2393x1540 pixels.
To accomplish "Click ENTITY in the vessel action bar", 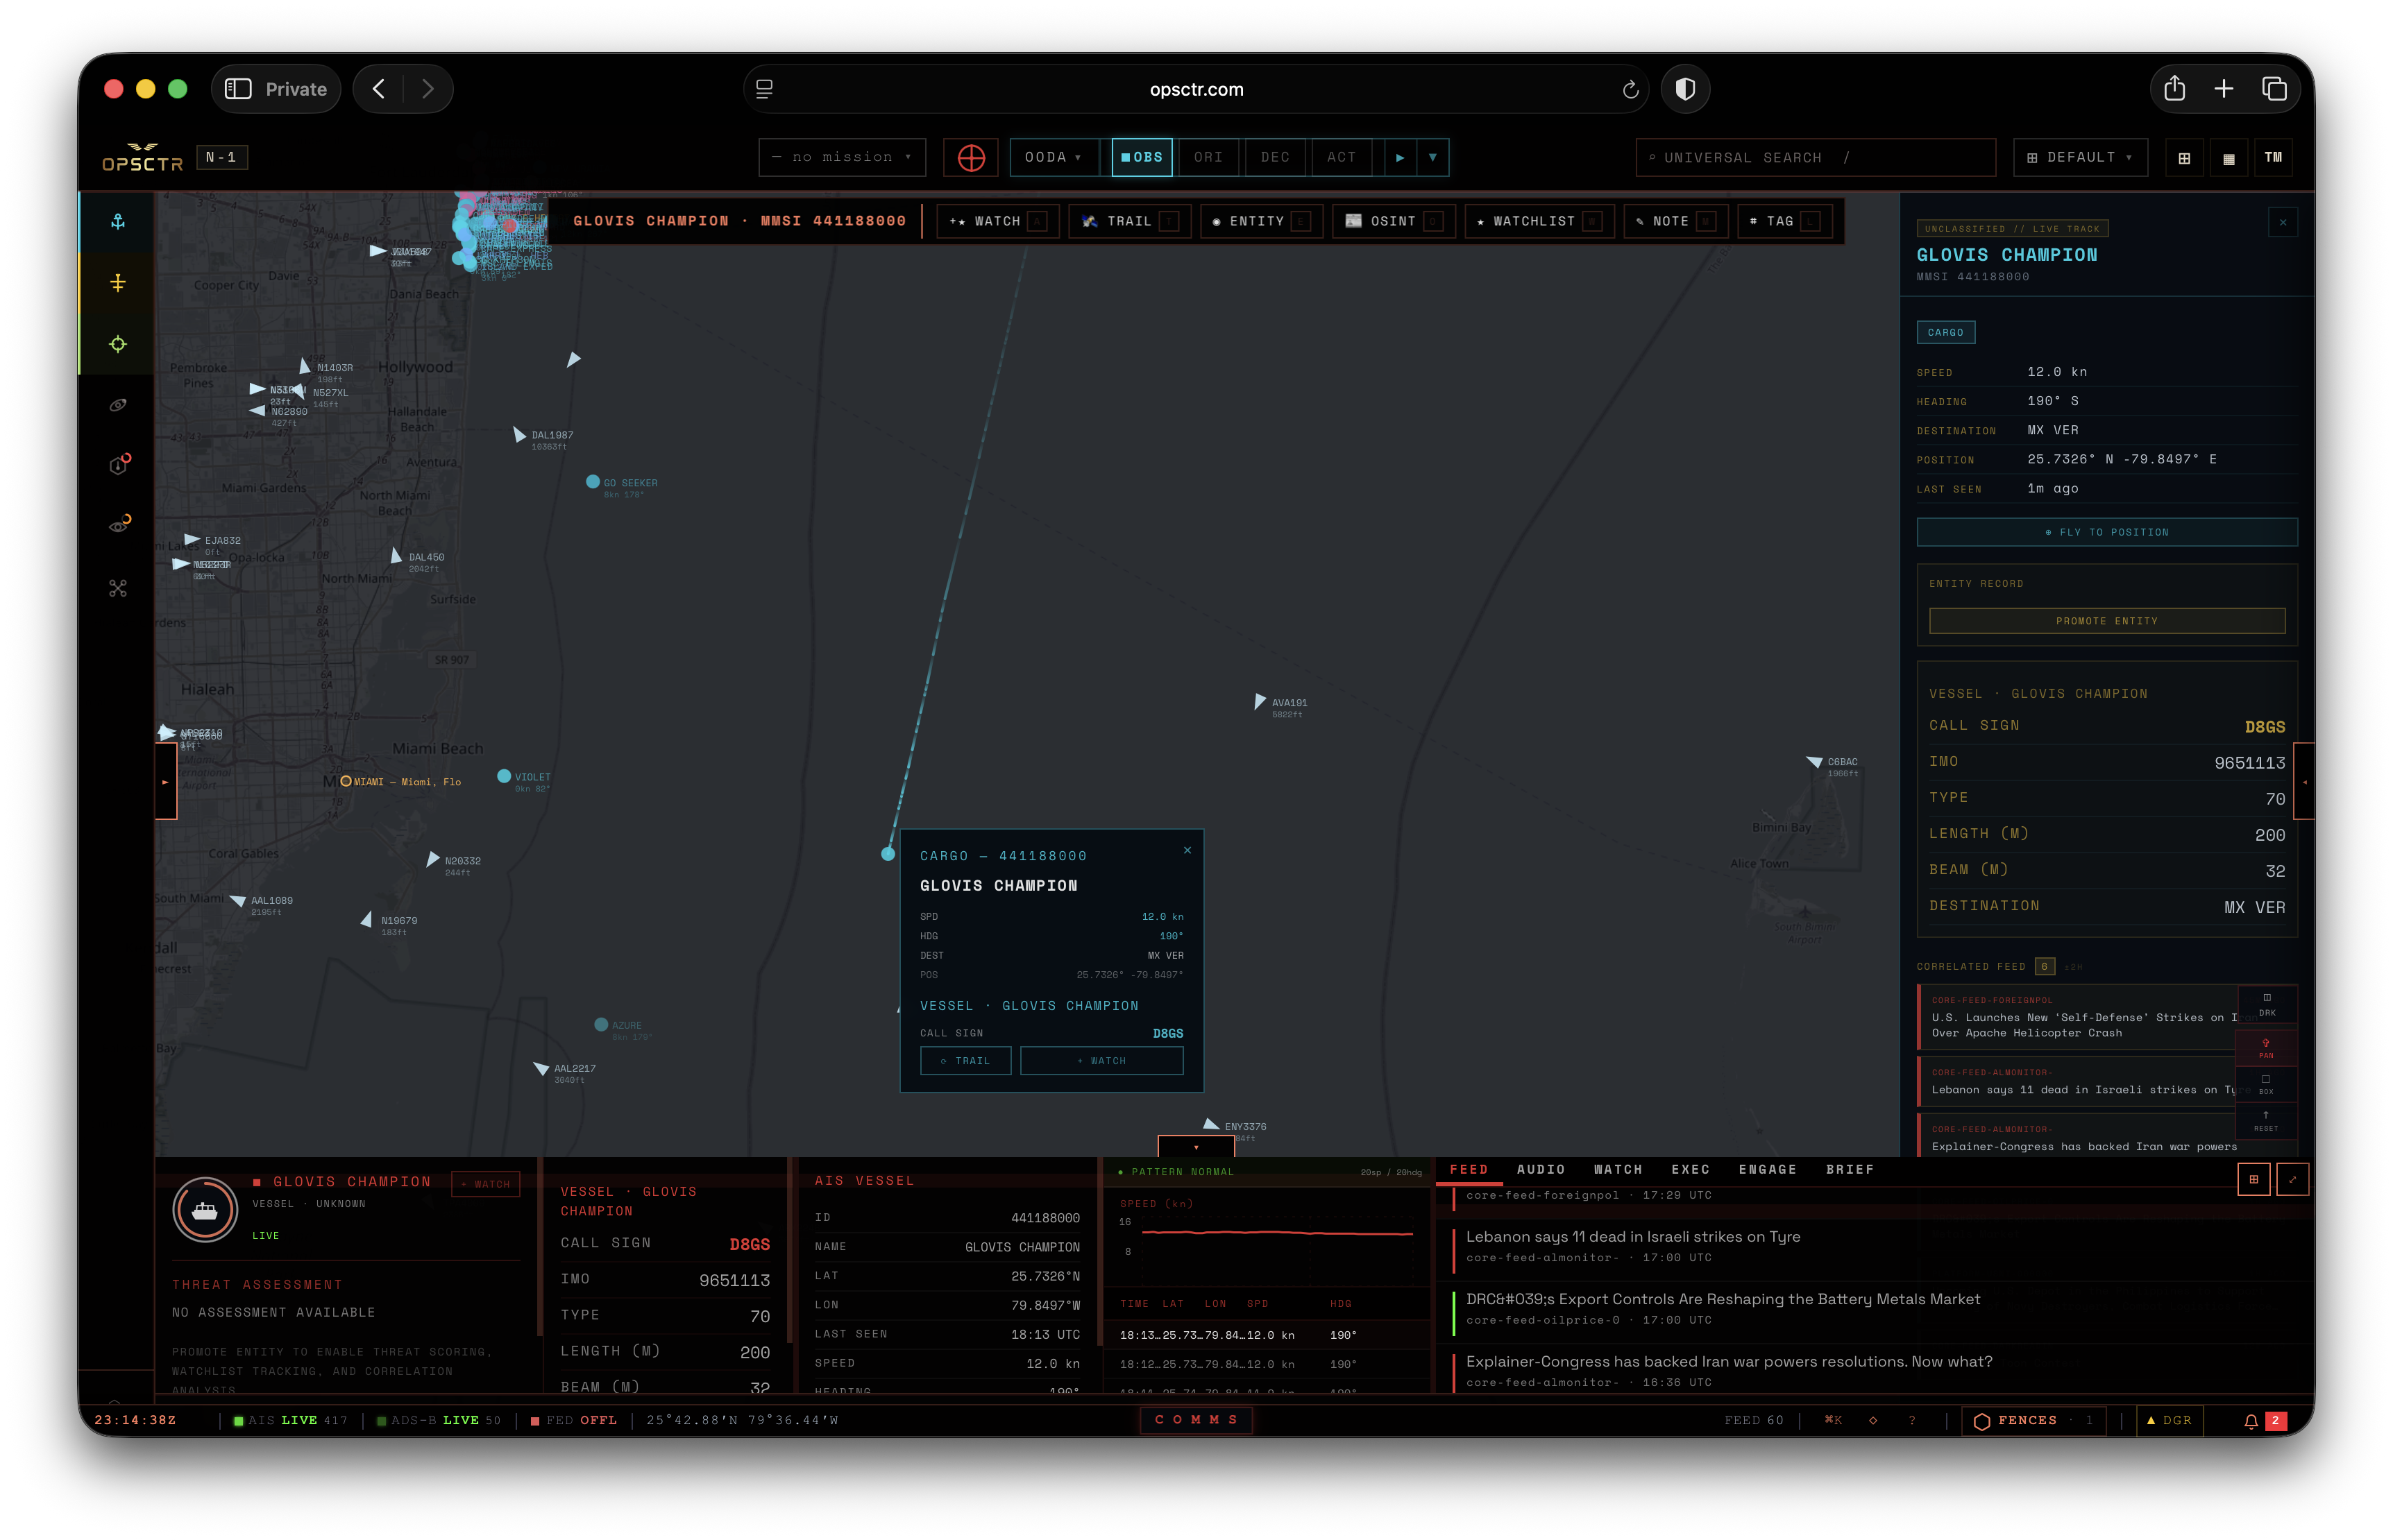I will click(x=1262, y=221).
